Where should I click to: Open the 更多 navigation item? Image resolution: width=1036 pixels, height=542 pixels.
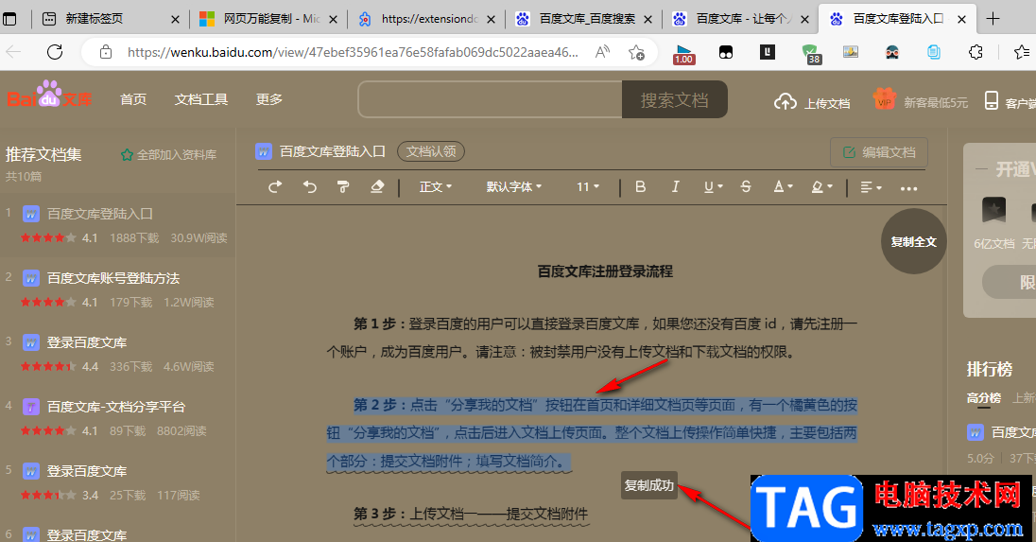pyautogui.click(x=268, y=99)
